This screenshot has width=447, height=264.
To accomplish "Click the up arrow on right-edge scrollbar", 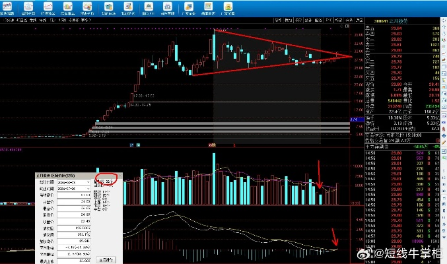I will tap(444, 21).
